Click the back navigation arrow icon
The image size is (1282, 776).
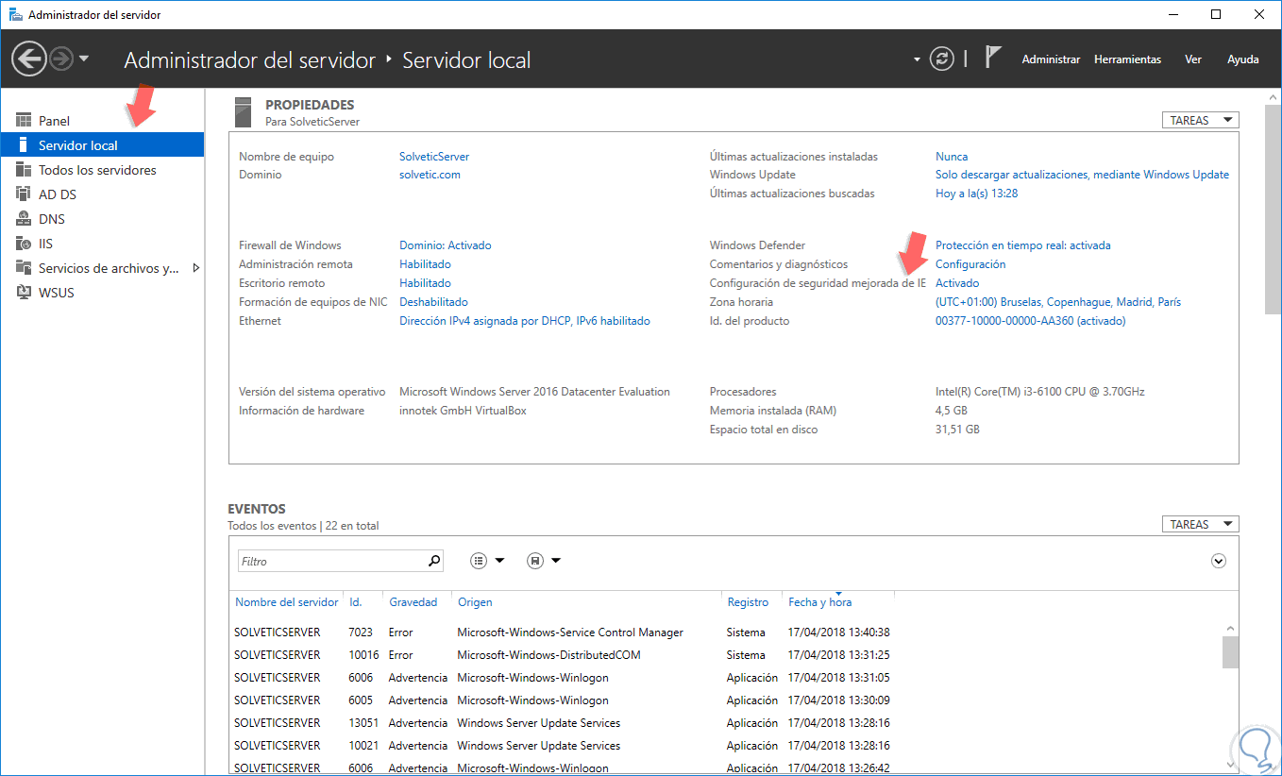coord(29,59)
